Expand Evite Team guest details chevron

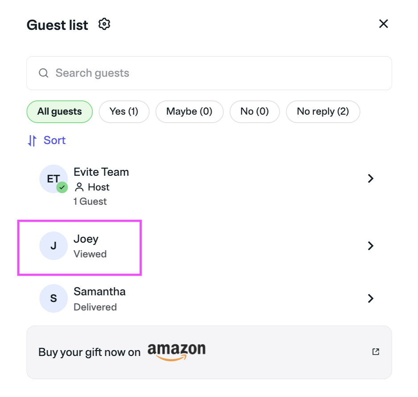click(x=370, y=179)
